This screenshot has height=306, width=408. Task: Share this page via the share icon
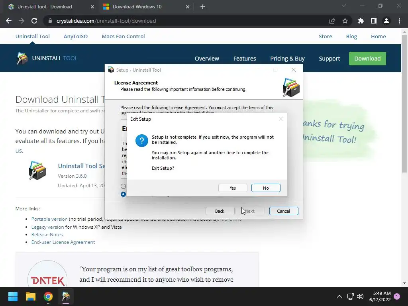tap(332, 21)
